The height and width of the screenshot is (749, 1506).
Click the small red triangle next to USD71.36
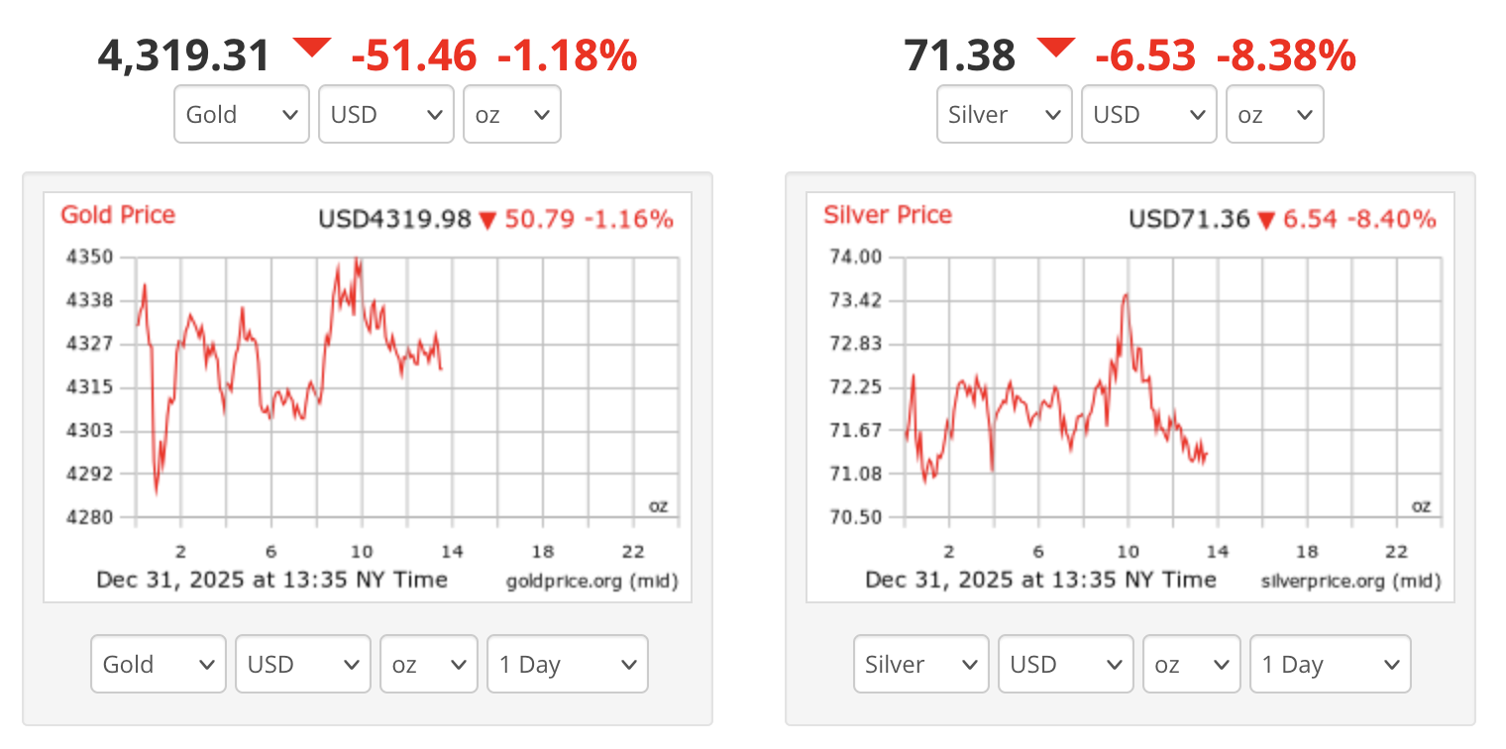tap(1265, 220)
